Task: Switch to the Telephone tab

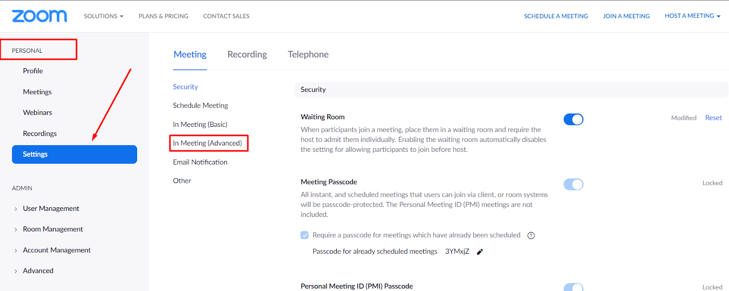Action: [308, 55]
